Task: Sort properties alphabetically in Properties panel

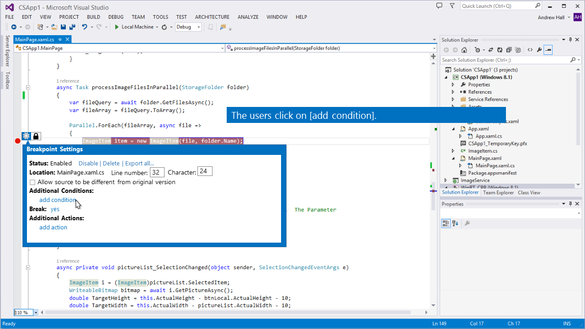Action: tap(455, 223)
